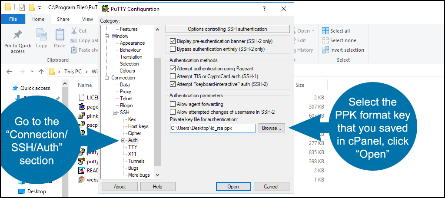Collapse the SSH tree node
Viewport: 445px width, 198px height.
tap(115, 112)
